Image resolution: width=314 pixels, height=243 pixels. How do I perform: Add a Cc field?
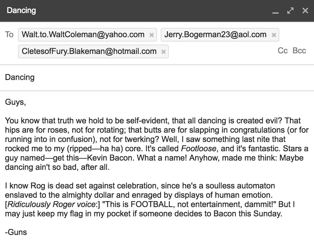(x=283, y=51)
